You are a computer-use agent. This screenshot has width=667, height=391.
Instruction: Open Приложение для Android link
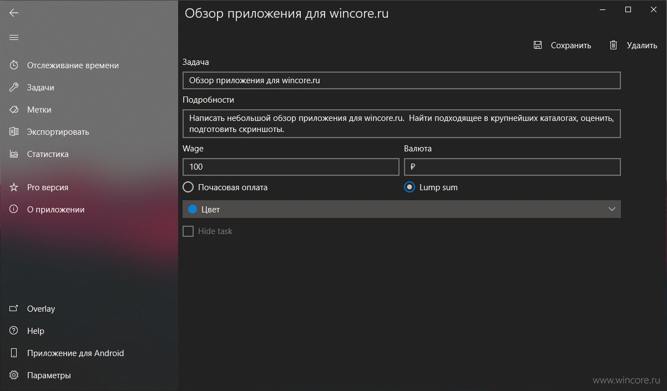coord(75,353)
